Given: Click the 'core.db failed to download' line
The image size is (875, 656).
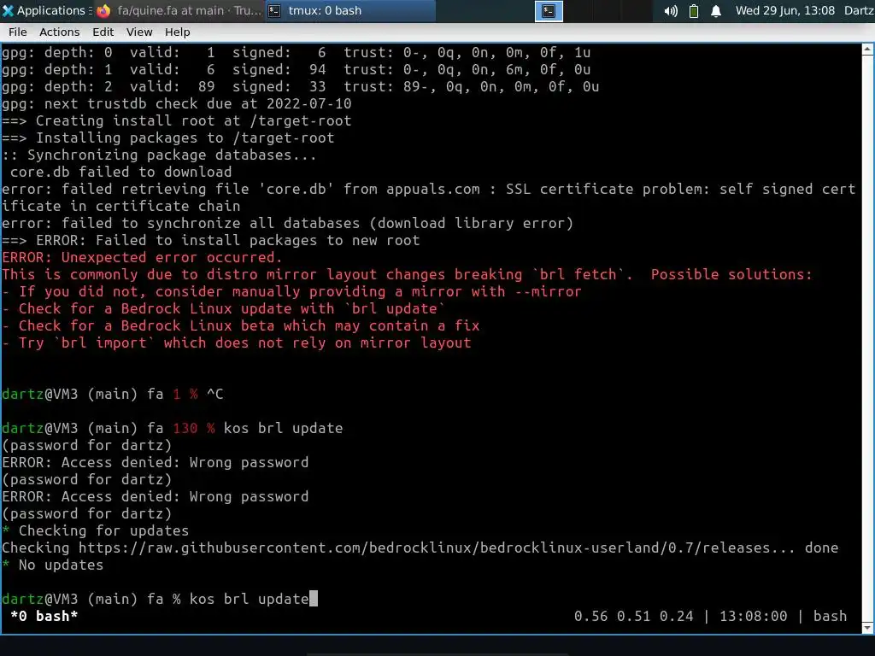Looking at the screenshot, I should pyautogui.click(x=120, y=172).
